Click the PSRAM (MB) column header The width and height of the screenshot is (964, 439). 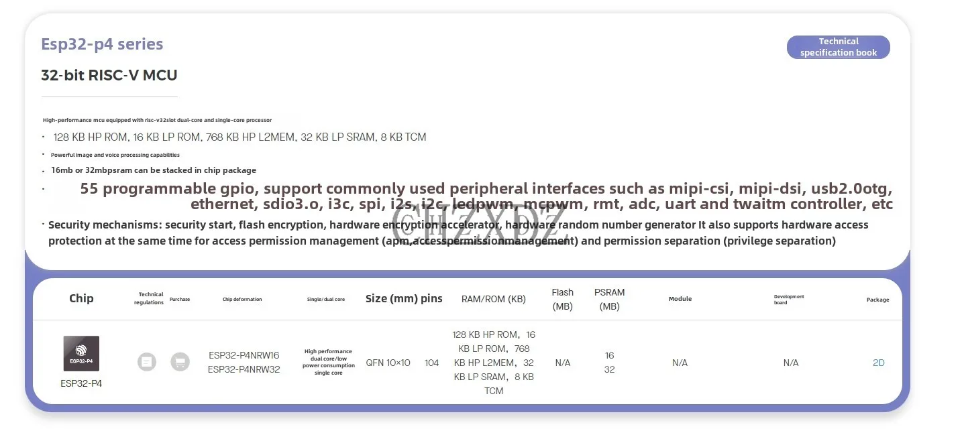tap(609, 299)
